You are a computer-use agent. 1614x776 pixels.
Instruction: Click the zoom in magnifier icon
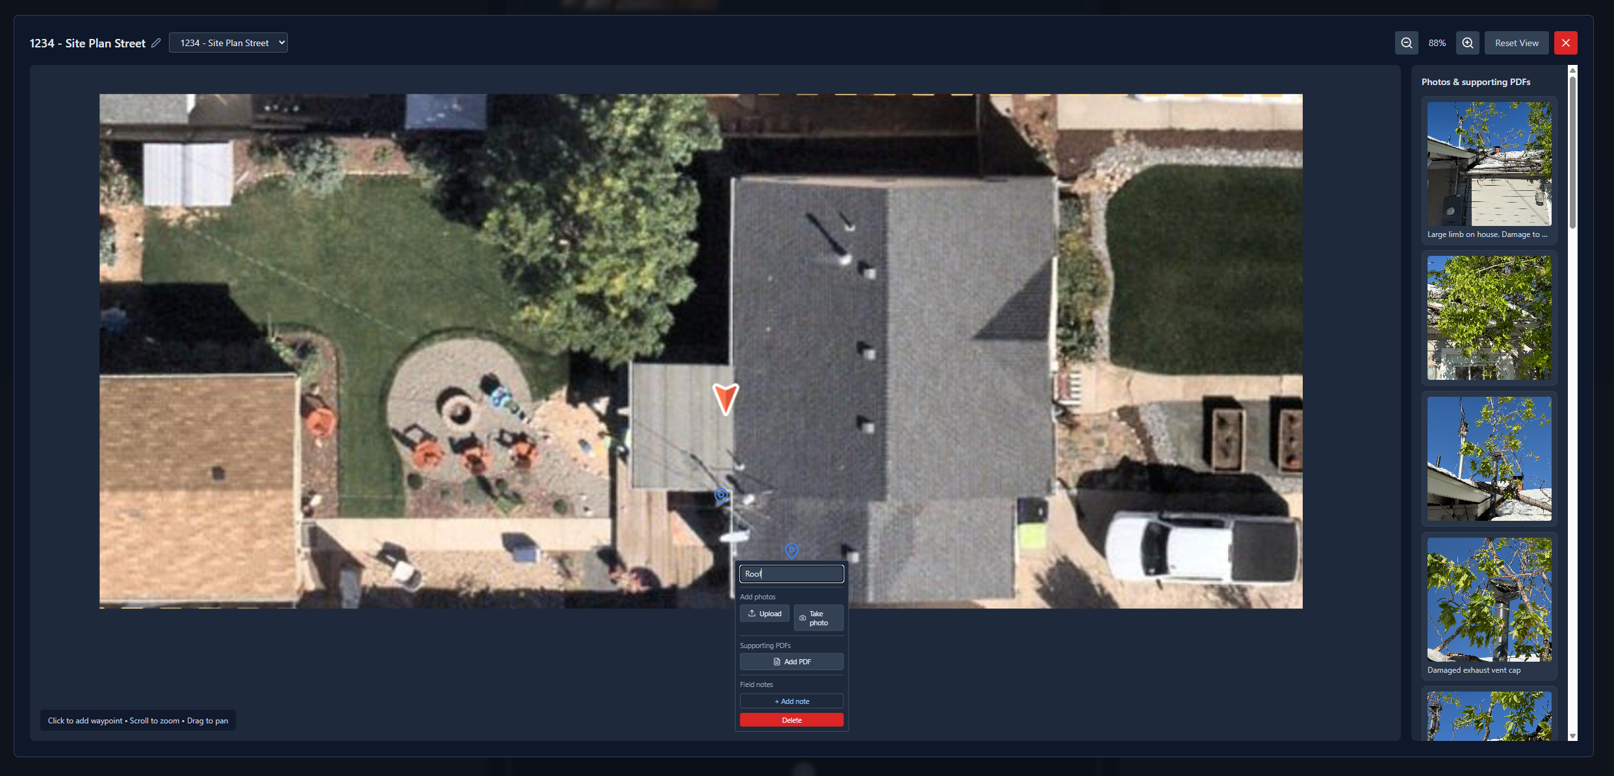(1467, 43)
